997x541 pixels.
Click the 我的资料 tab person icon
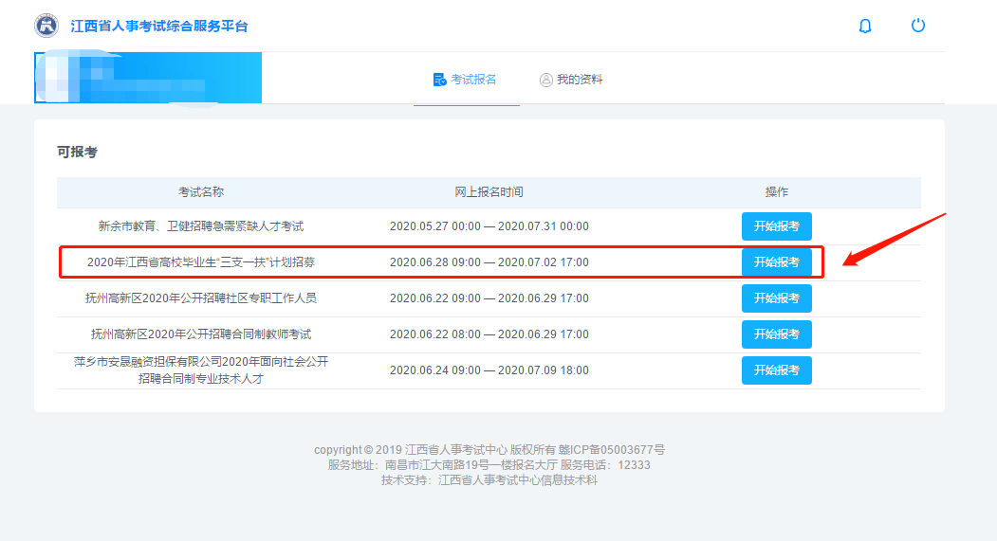[x=545, y=80]
